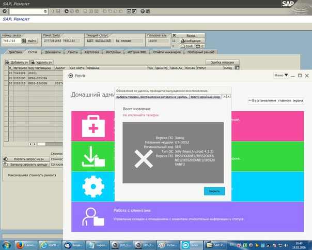This screenshot has height=250, width=312.
Task: Click the Номер заказа input field
Action: [11, 40]
